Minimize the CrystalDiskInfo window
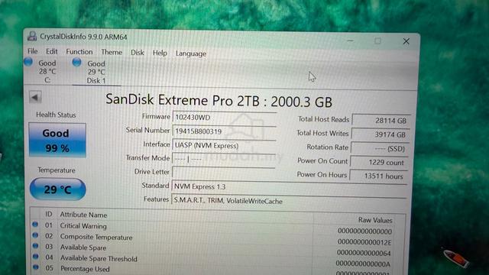Image resolution: width=489 pixels, height=275 pixels. coord(350,40)
